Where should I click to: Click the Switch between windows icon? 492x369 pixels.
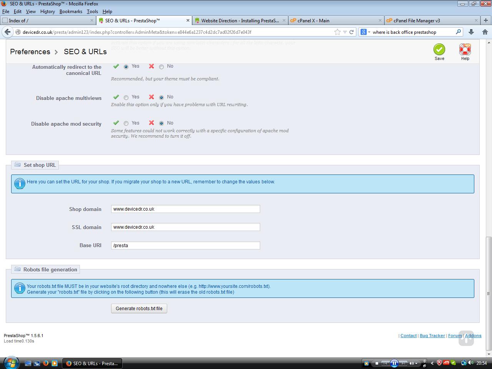(x=37, y=363)
